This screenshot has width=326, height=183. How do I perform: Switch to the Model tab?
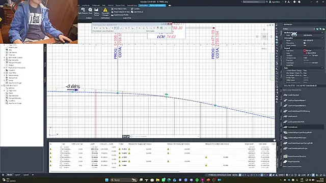coord(10,175)
